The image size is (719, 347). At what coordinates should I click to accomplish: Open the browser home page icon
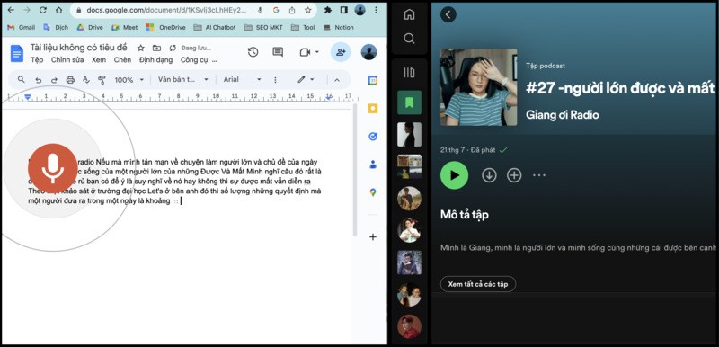58,10
